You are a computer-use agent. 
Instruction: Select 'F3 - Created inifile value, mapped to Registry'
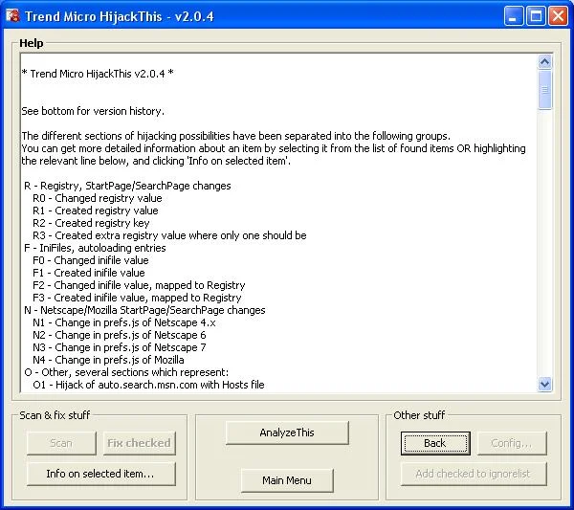tap(137, 298)
